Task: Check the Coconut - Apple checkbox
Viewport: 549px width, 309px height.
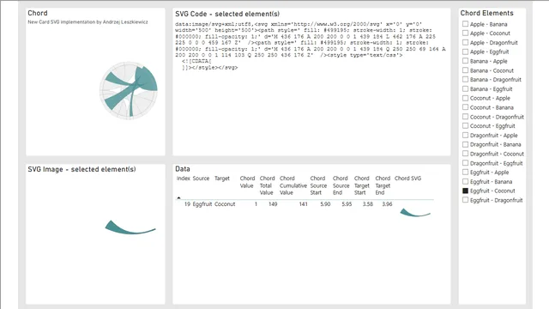Action: [465, 98]
